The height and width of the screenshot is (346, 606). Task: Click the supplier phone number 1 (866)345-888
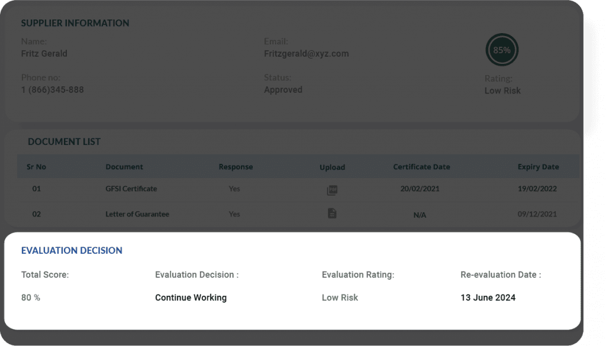tap(53, 90)
